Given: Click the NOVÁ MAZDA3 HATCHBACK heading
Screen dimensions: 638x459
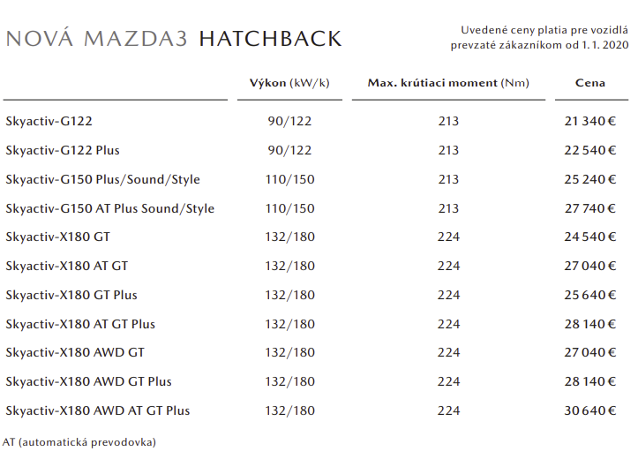Looking at the screenshot, I should click(174, 39).
